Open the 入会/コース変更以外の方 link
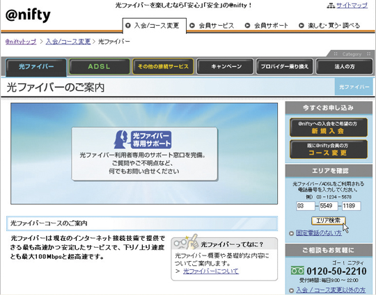The height and width of the screenshot is (295, 376). (x=331, y=290)
